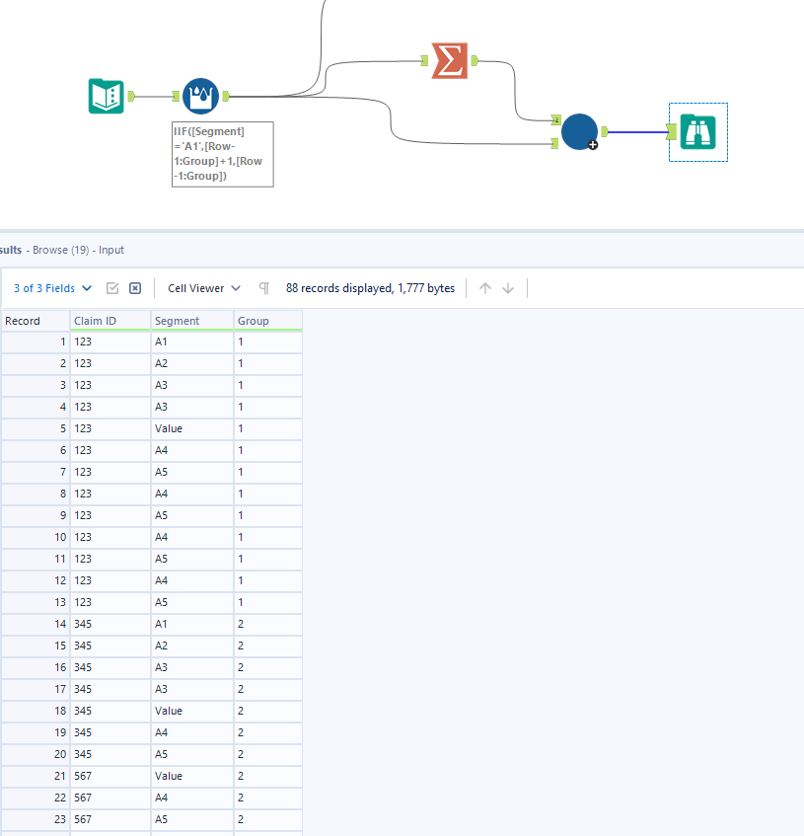Switch to the Input results tab
Image resolution: width=804 pixels, height=836 pixels.
tap(111, 250)
